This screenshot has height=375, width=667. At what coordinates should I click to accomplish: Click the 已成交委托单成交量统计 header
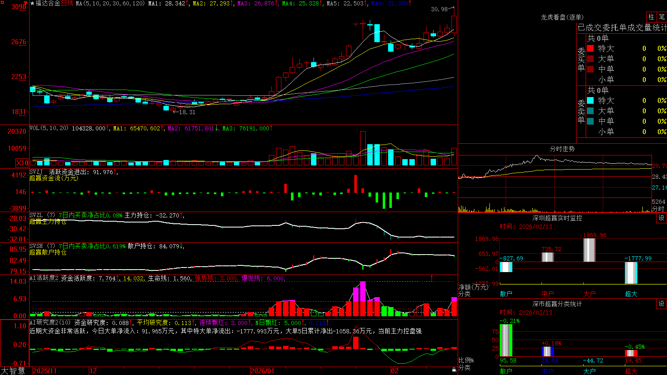(x=622, y=27)
